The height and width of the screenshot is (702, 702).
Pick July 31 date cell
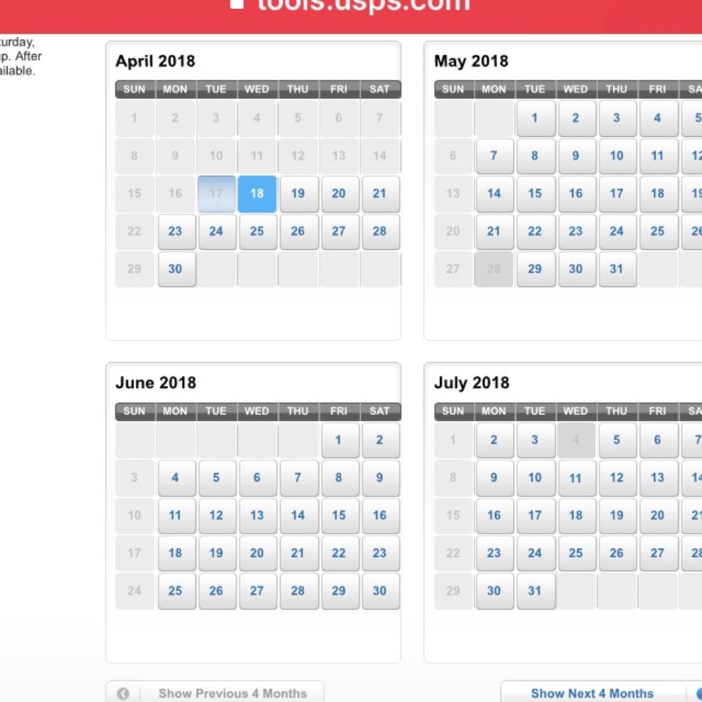click(535, 591)
